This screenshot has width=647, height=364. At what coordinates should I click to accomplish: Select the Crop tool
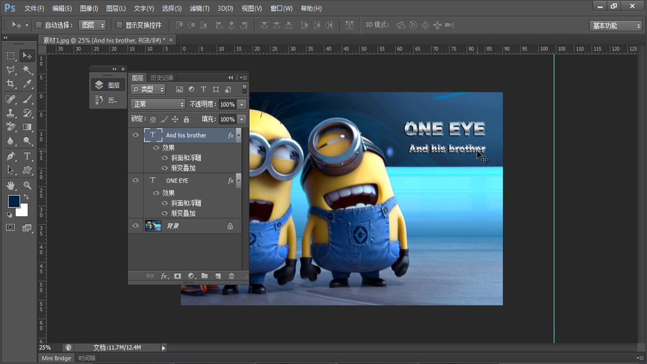[x=11, y=84]
